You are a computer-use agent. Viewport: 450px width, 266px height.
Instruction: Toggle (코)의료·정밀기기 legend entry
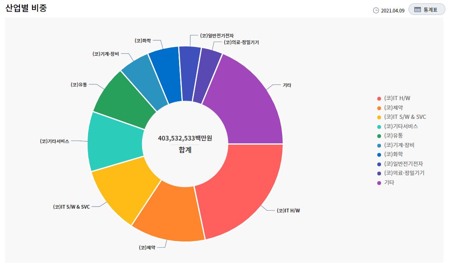pos(404,173)
